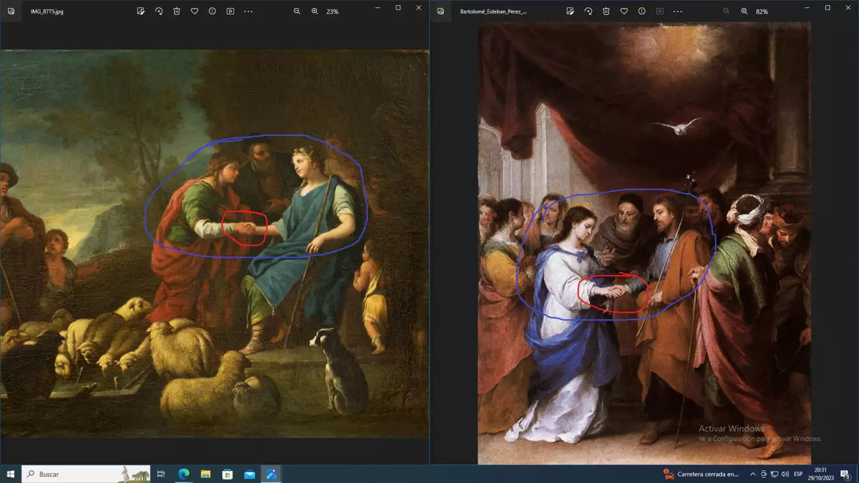
Task: Open Task View from the taskbar
Action: tap(161, 474)
